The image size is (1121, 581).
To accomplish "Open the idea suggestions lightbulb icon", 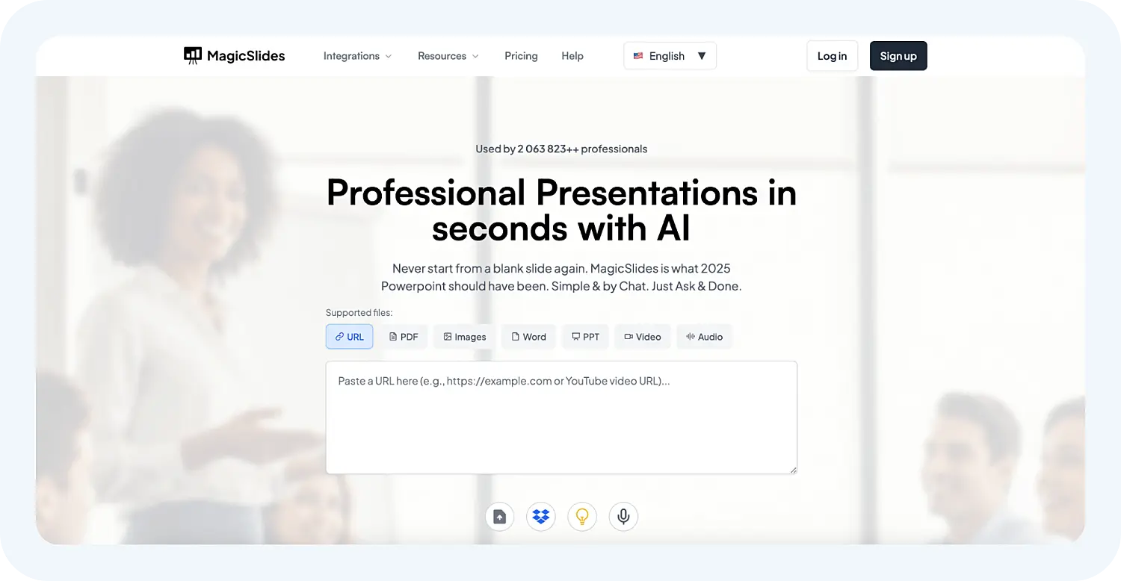I will tap(581, 516).
